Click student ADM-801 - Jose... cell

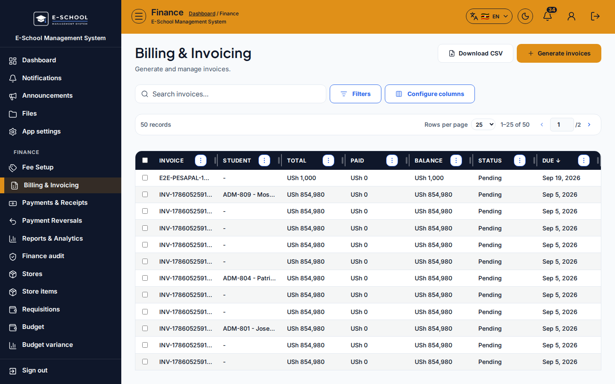click(249, 329)
